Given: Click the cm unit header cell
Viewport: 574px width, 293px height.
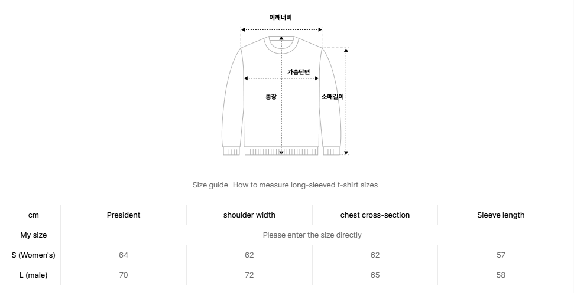Looking at the screenshot, I should pos(34,215).
